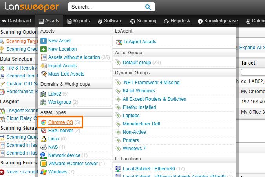The width and height of the screenshot is (265, 177).
Task: Click the Workgroup building icon
Action: (x=44, y=102)
